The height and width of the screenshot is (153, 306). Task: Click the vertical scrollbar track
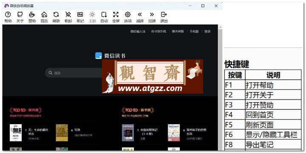pos(220,89)
